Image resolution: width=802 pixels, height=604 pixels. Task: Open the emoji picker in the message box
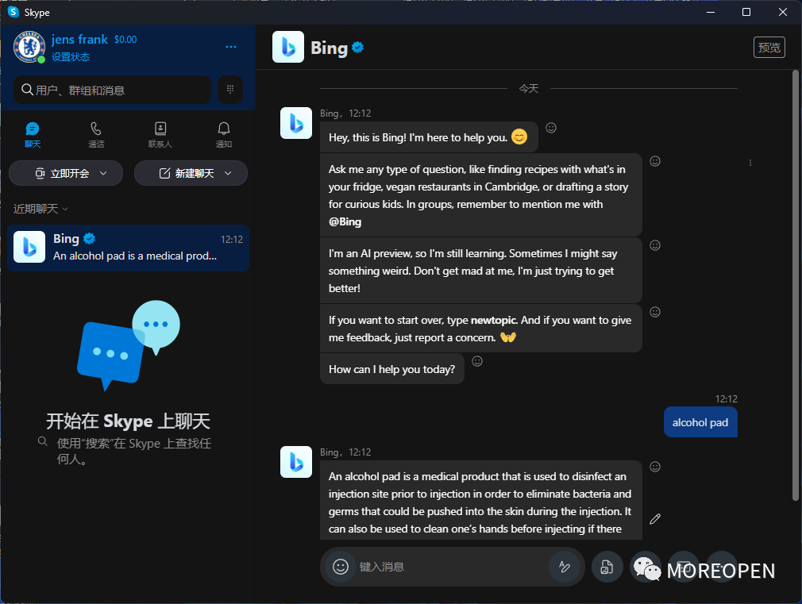[x=341, y=567]
